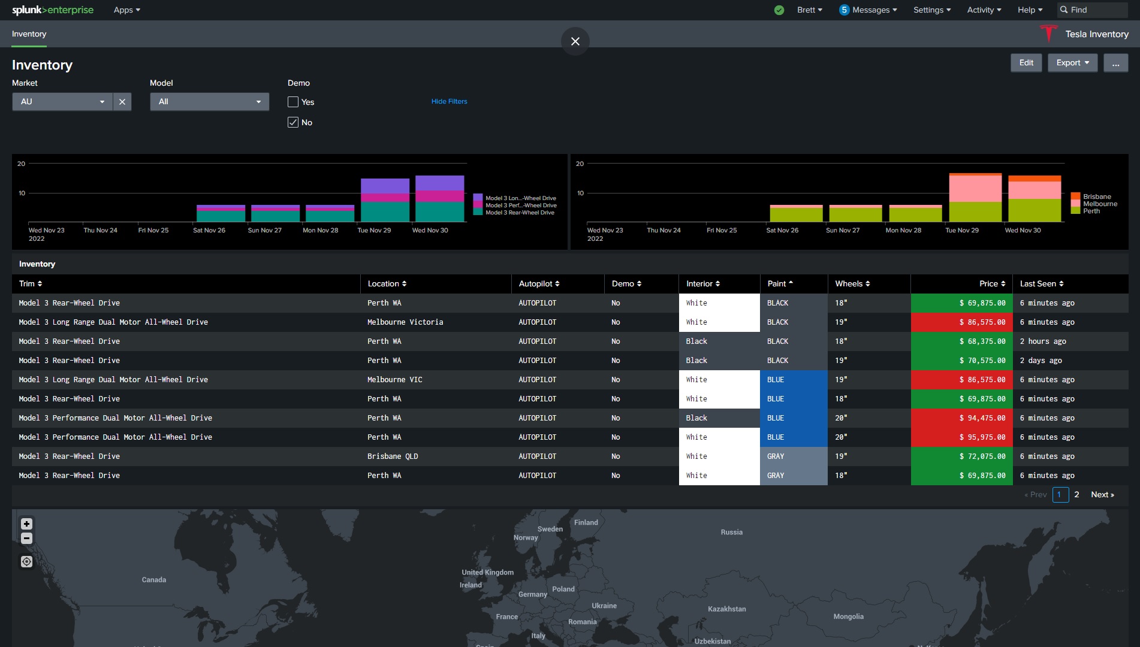
Task: Click the Tesla logo icon
Action: [x=1048, y=34]
